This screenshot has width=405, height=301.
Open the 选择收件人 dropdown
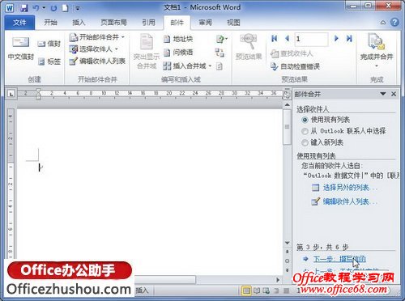[x=93, y=49]
